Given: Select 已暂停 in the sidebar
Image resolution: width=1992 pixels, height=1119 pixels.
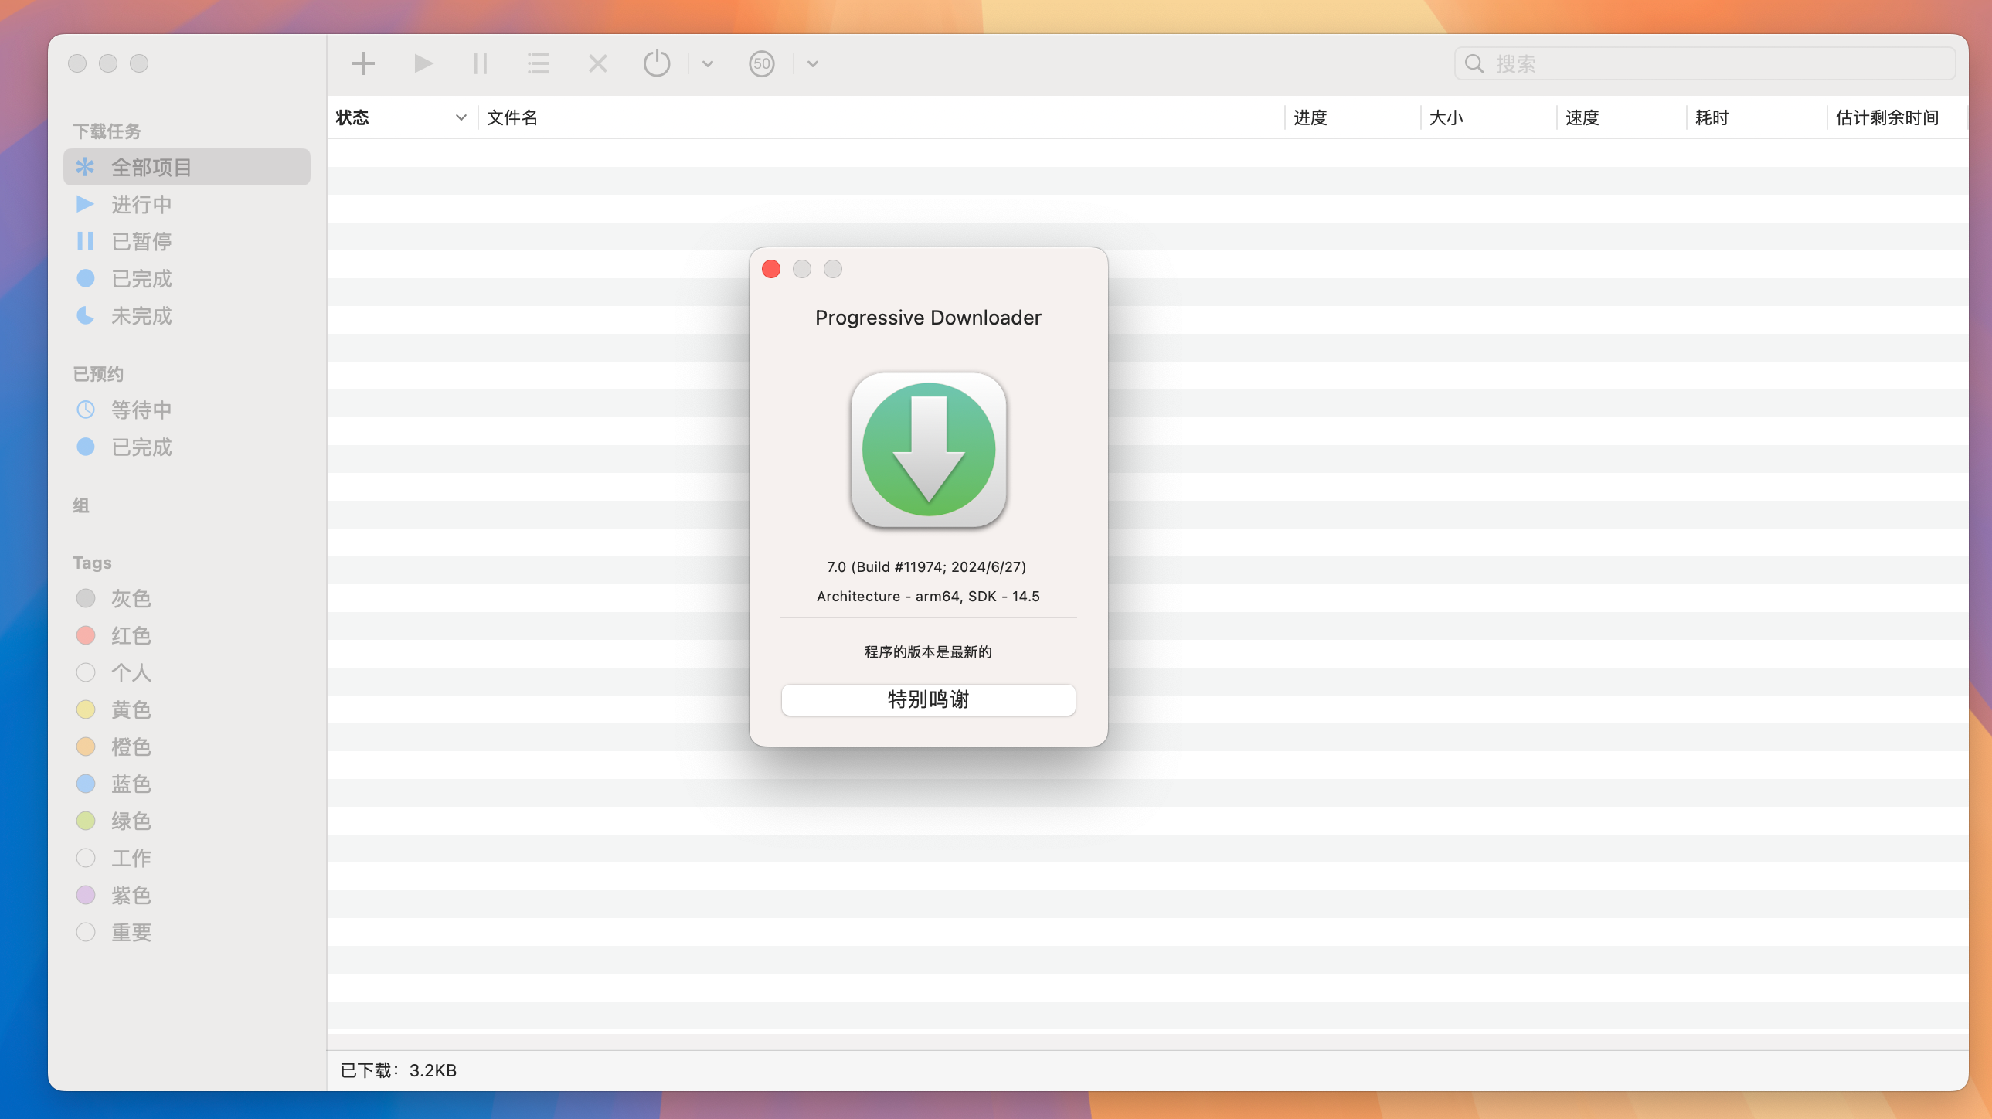Looking at the screenshot, I should click(187, 241).
